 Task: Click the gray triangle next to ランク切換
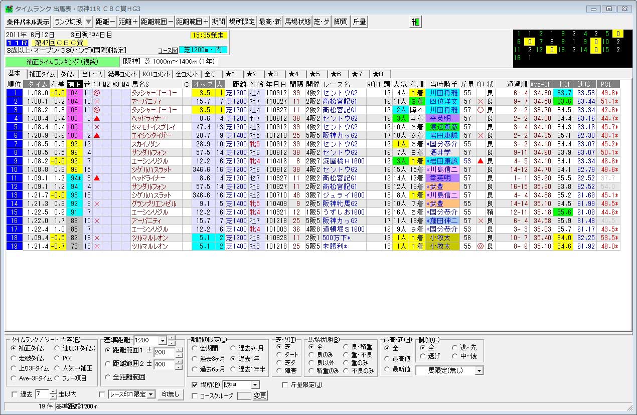[x=88, y=22]
